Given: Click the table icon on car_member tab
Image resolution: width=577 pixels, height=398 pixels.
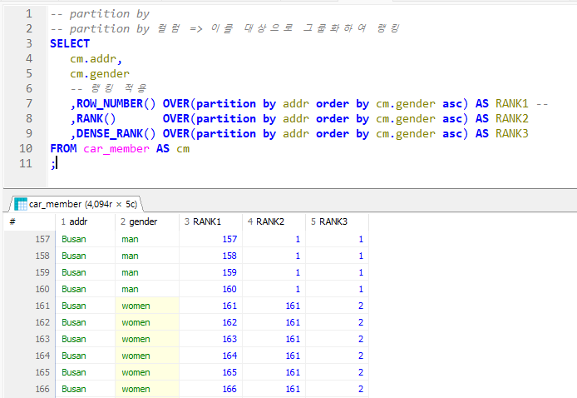Looking at the screenshot, I should (x=21, y=204).
